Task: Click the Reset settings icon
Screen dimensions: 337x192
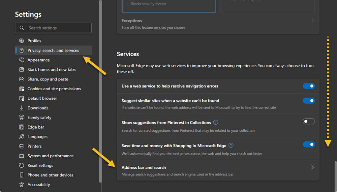Action: (x=22, y=165)
